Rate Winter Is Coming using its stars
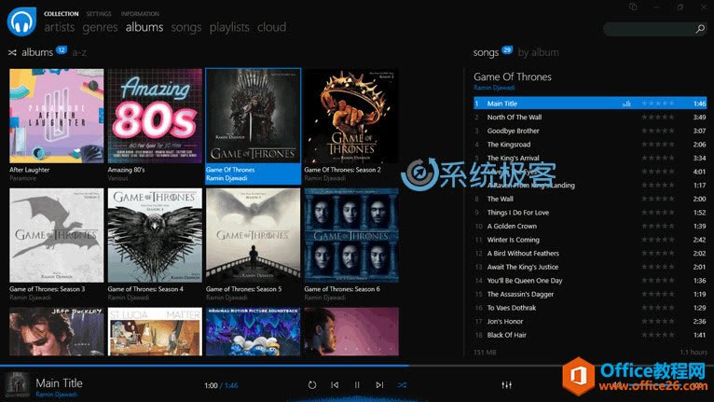This screenshot has width=714, height=402. pyautogui.click(x=658, y=240)
